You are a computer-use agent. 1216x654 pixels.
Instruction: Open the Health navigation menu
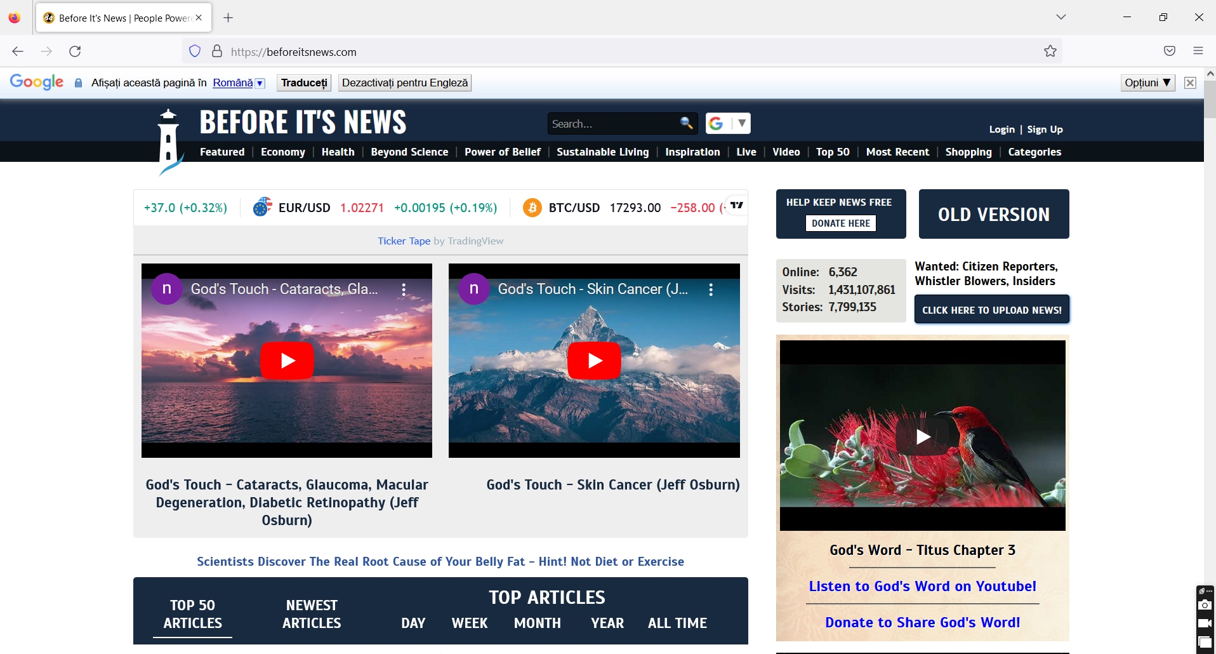click(x=338, y=152)
